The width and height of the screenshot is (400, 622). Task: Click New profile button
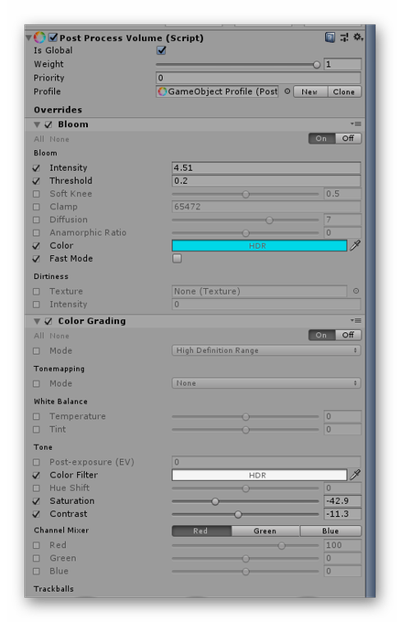coord(310,91)
